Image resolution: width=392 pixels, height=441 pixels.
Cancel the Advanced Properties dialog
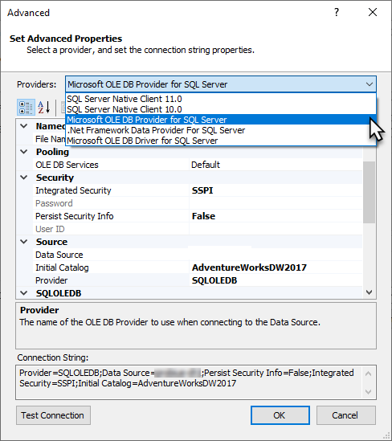pos(346,415)
